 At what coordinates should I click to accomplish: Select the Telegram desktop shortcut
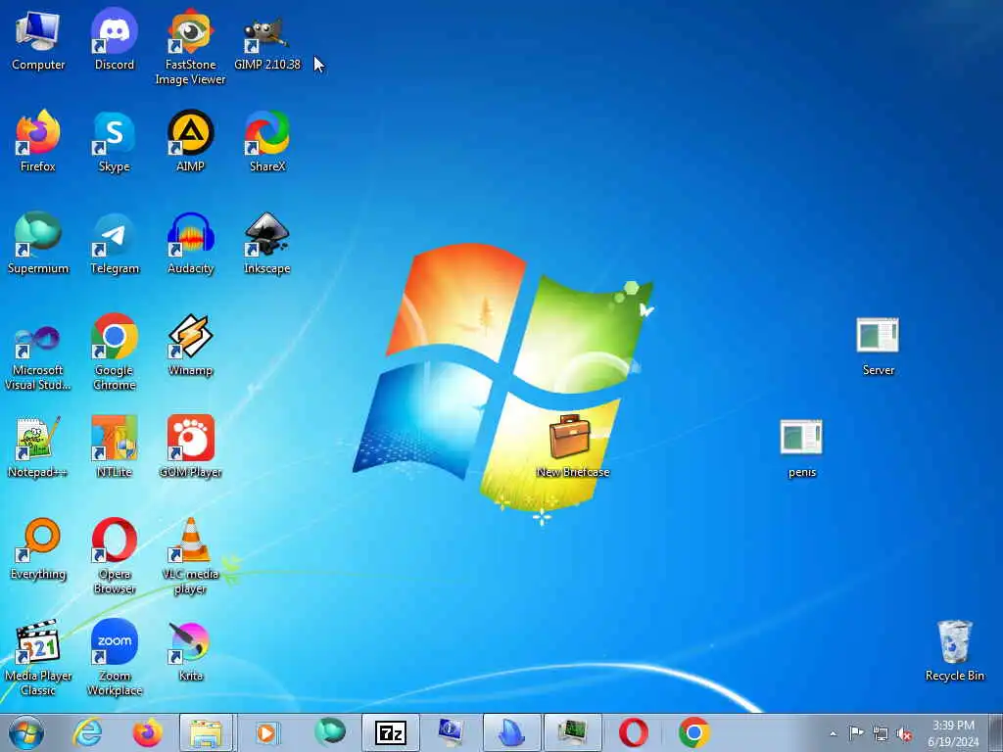(114, 243)
